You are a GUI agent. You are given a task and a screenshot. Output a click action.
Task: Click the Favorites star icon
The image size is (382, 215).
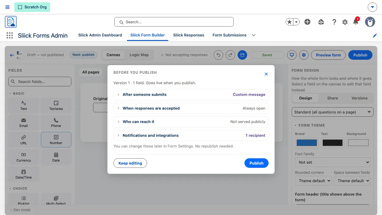[289, 22]
